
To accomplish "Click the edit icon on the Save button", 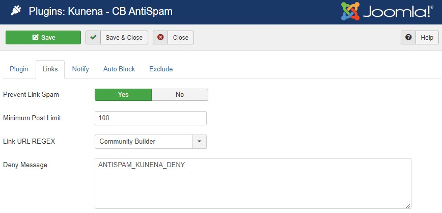I will tap(35, 38).
